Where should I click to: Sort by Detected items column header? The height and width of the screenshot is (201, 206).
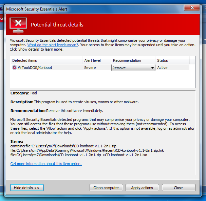[x=46, y=60]
